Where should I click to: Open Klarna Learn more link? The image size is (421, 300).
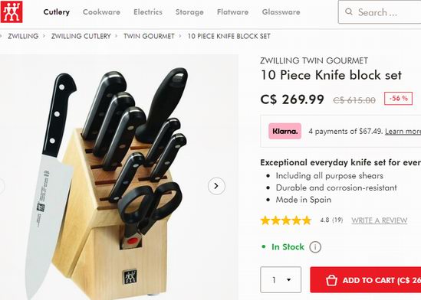(403, 132)
